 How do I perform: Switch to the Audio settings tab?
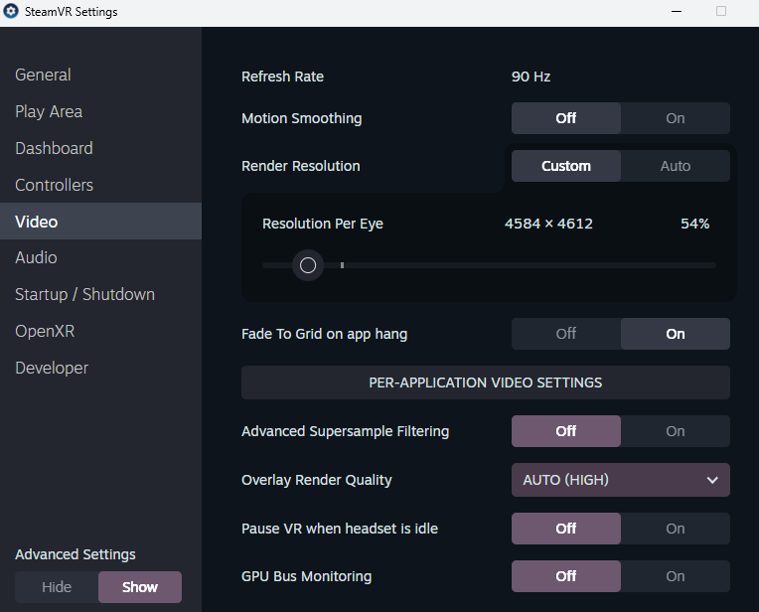click(x=36, y=257)
